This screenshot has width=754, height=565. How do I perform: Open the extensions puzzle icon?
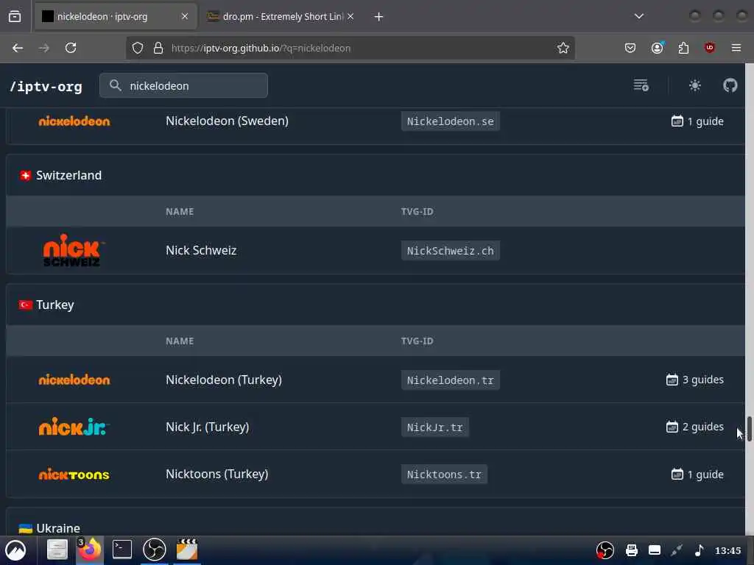(683, 48)
